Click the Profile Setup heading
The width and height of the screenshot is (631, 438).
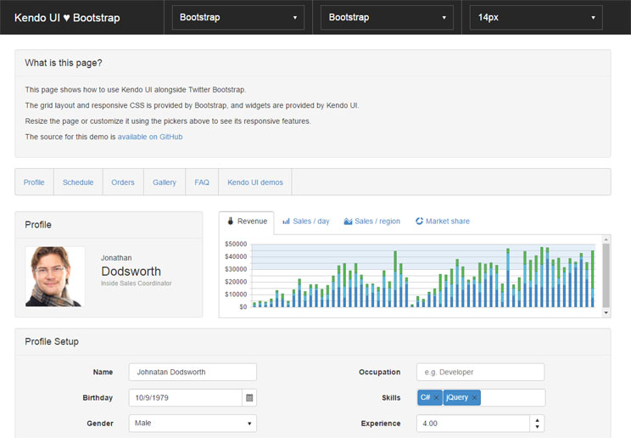click(x=52, y=341)
